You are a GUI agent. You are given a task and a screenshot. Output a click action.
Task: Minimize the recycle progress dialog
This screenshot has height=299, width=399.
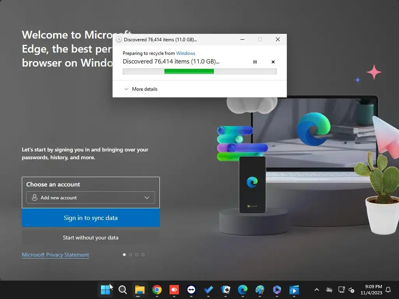coord(242,39)
